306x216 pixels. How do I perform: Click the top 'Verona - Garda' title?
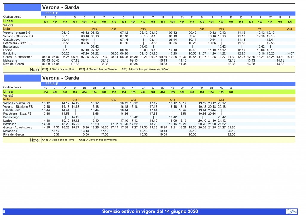tap(61, 7)
